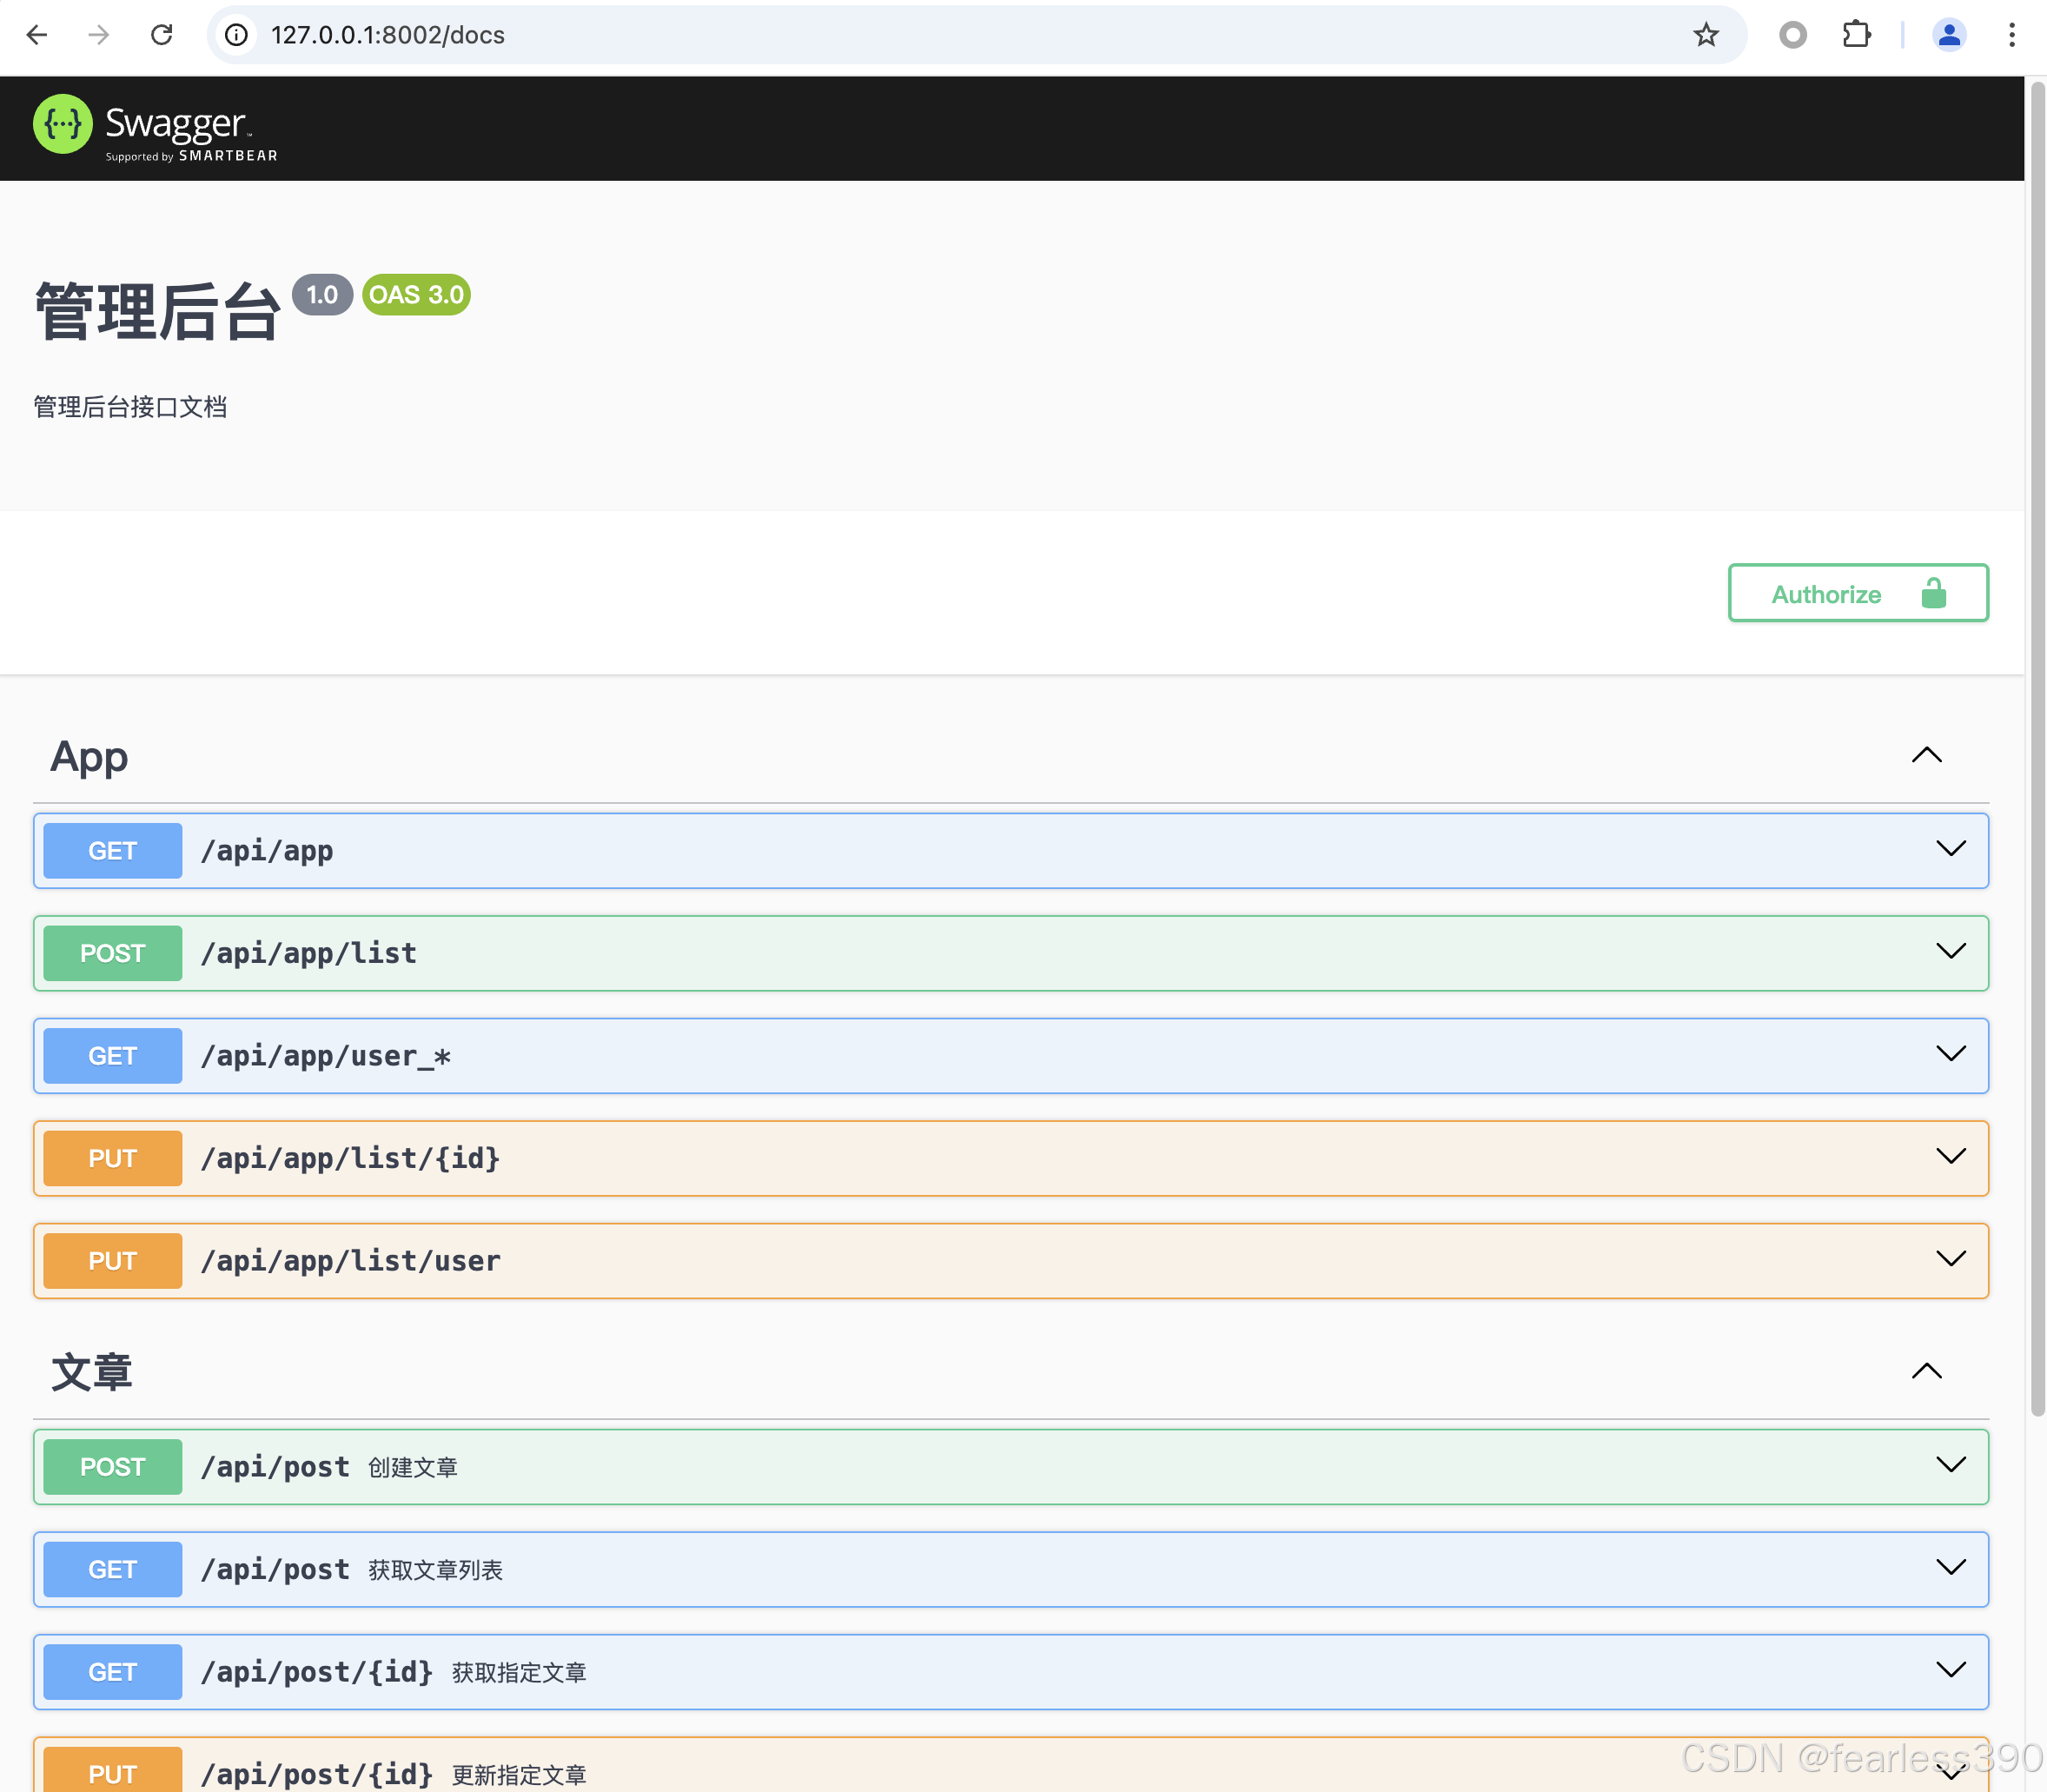Expand POST /api/app/list endpoint arrow
2047x1792 pixels.
[x=1950, y=952]
